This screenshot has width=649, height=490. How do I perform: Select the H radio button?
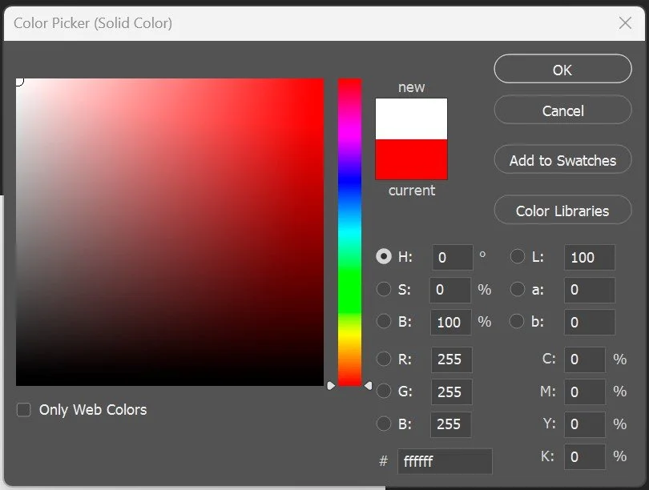pos(384,256)
